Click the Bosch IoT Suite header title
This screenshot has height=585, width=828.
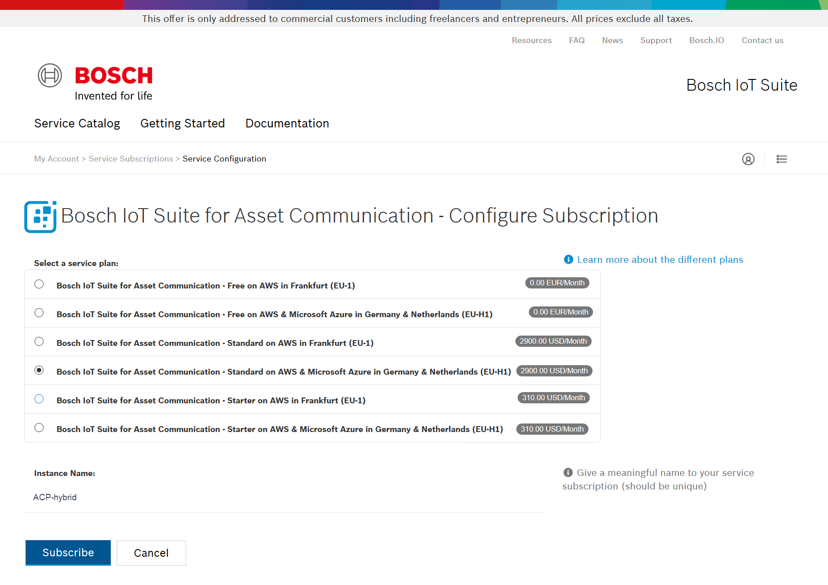point(742,85)
